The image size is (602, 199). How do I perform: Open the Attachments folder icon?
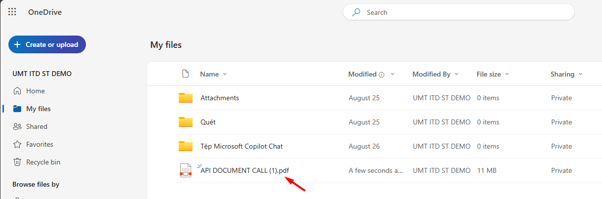coord(186,98)
